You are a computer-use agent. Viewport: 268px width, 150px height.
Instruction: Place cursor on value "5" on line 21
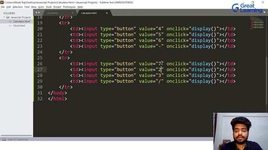tap(160, 35)
